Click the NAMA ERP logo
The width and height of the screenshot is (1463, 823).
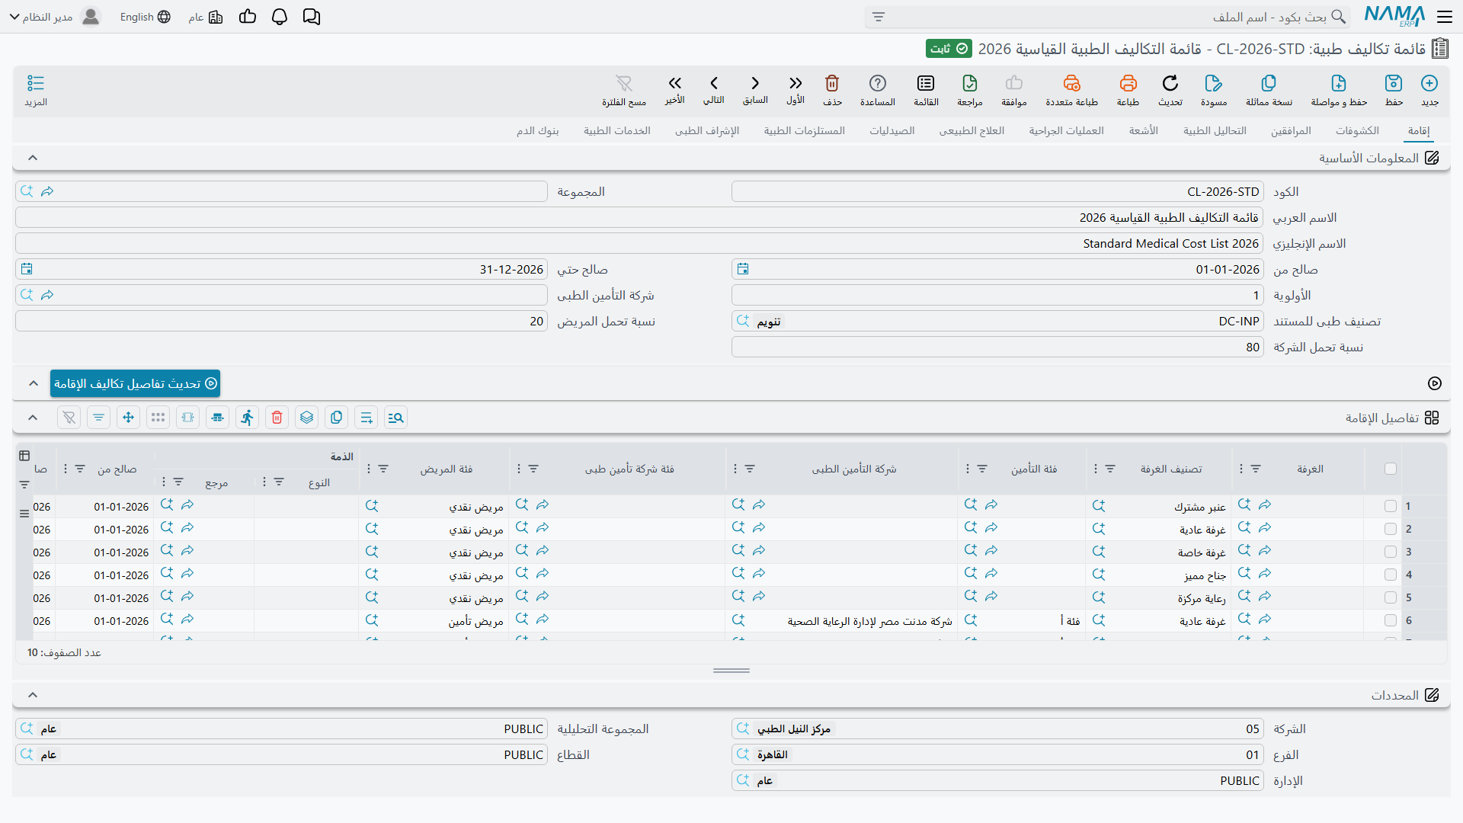click(x=1394, y=17)
